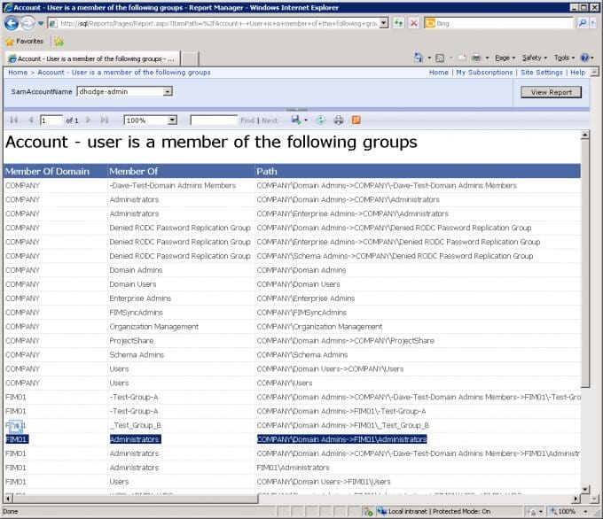Click the Add to Favorites Bar icon
Screen dimensions: 603x519
pyautogui.click(x=59, y=42)
